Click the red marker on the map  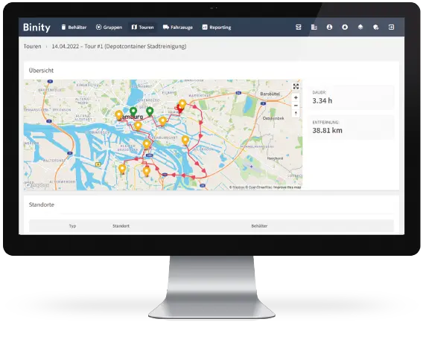click(179, 109)
